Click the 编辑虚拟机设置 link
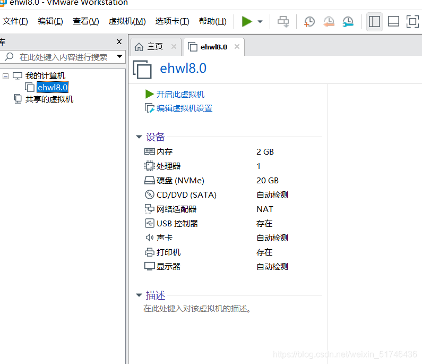 (x=184, y=108)
